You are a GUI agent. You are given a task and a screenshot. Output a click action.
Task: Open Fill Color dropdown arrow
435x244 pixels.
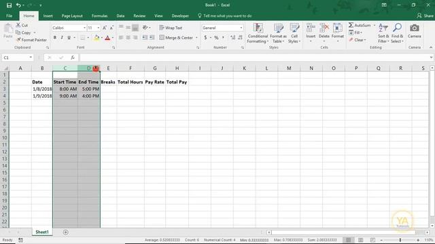pyautogui.click(x=101, y=38)
